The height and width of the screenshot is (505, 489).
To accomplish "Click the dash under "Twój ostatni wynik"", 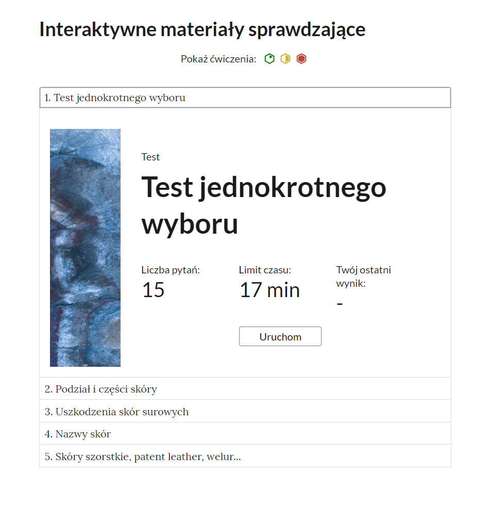I will [x=340, y=303].
